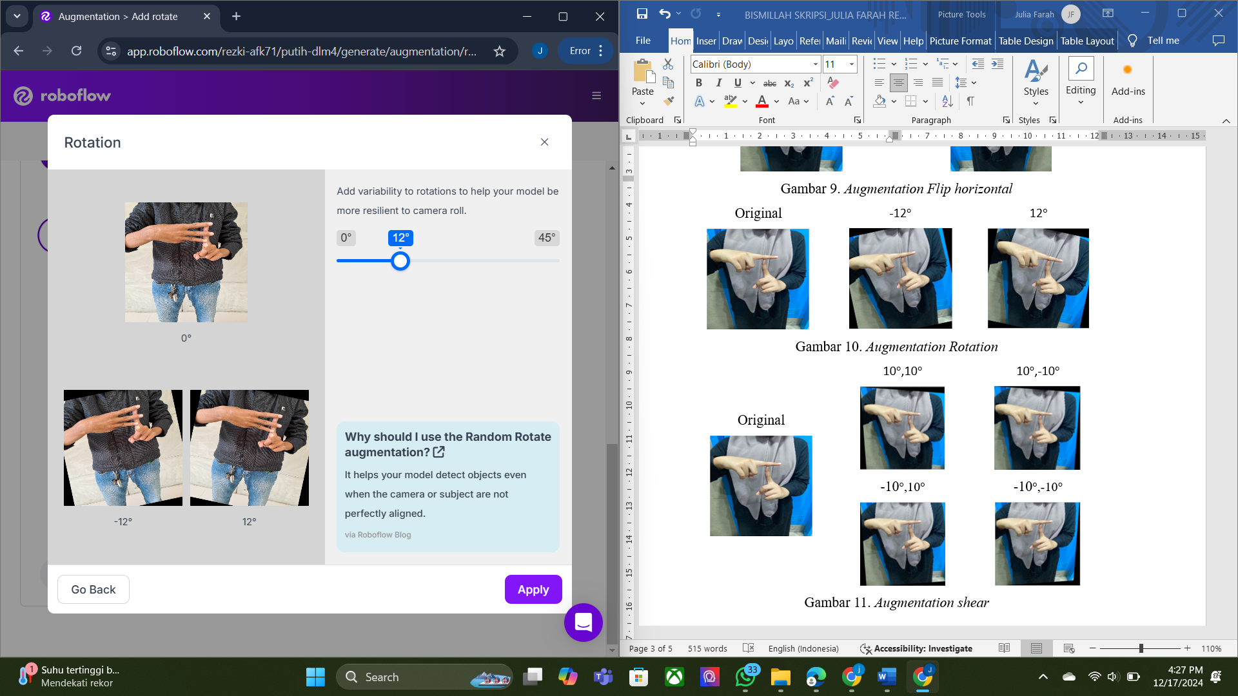Open text highlight color dropdown arrow

click(x=745, y=101)
